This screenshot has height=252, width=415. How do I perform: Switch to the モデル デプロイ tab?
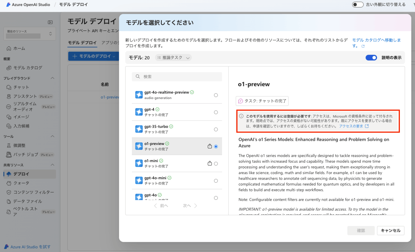point(82,43)
